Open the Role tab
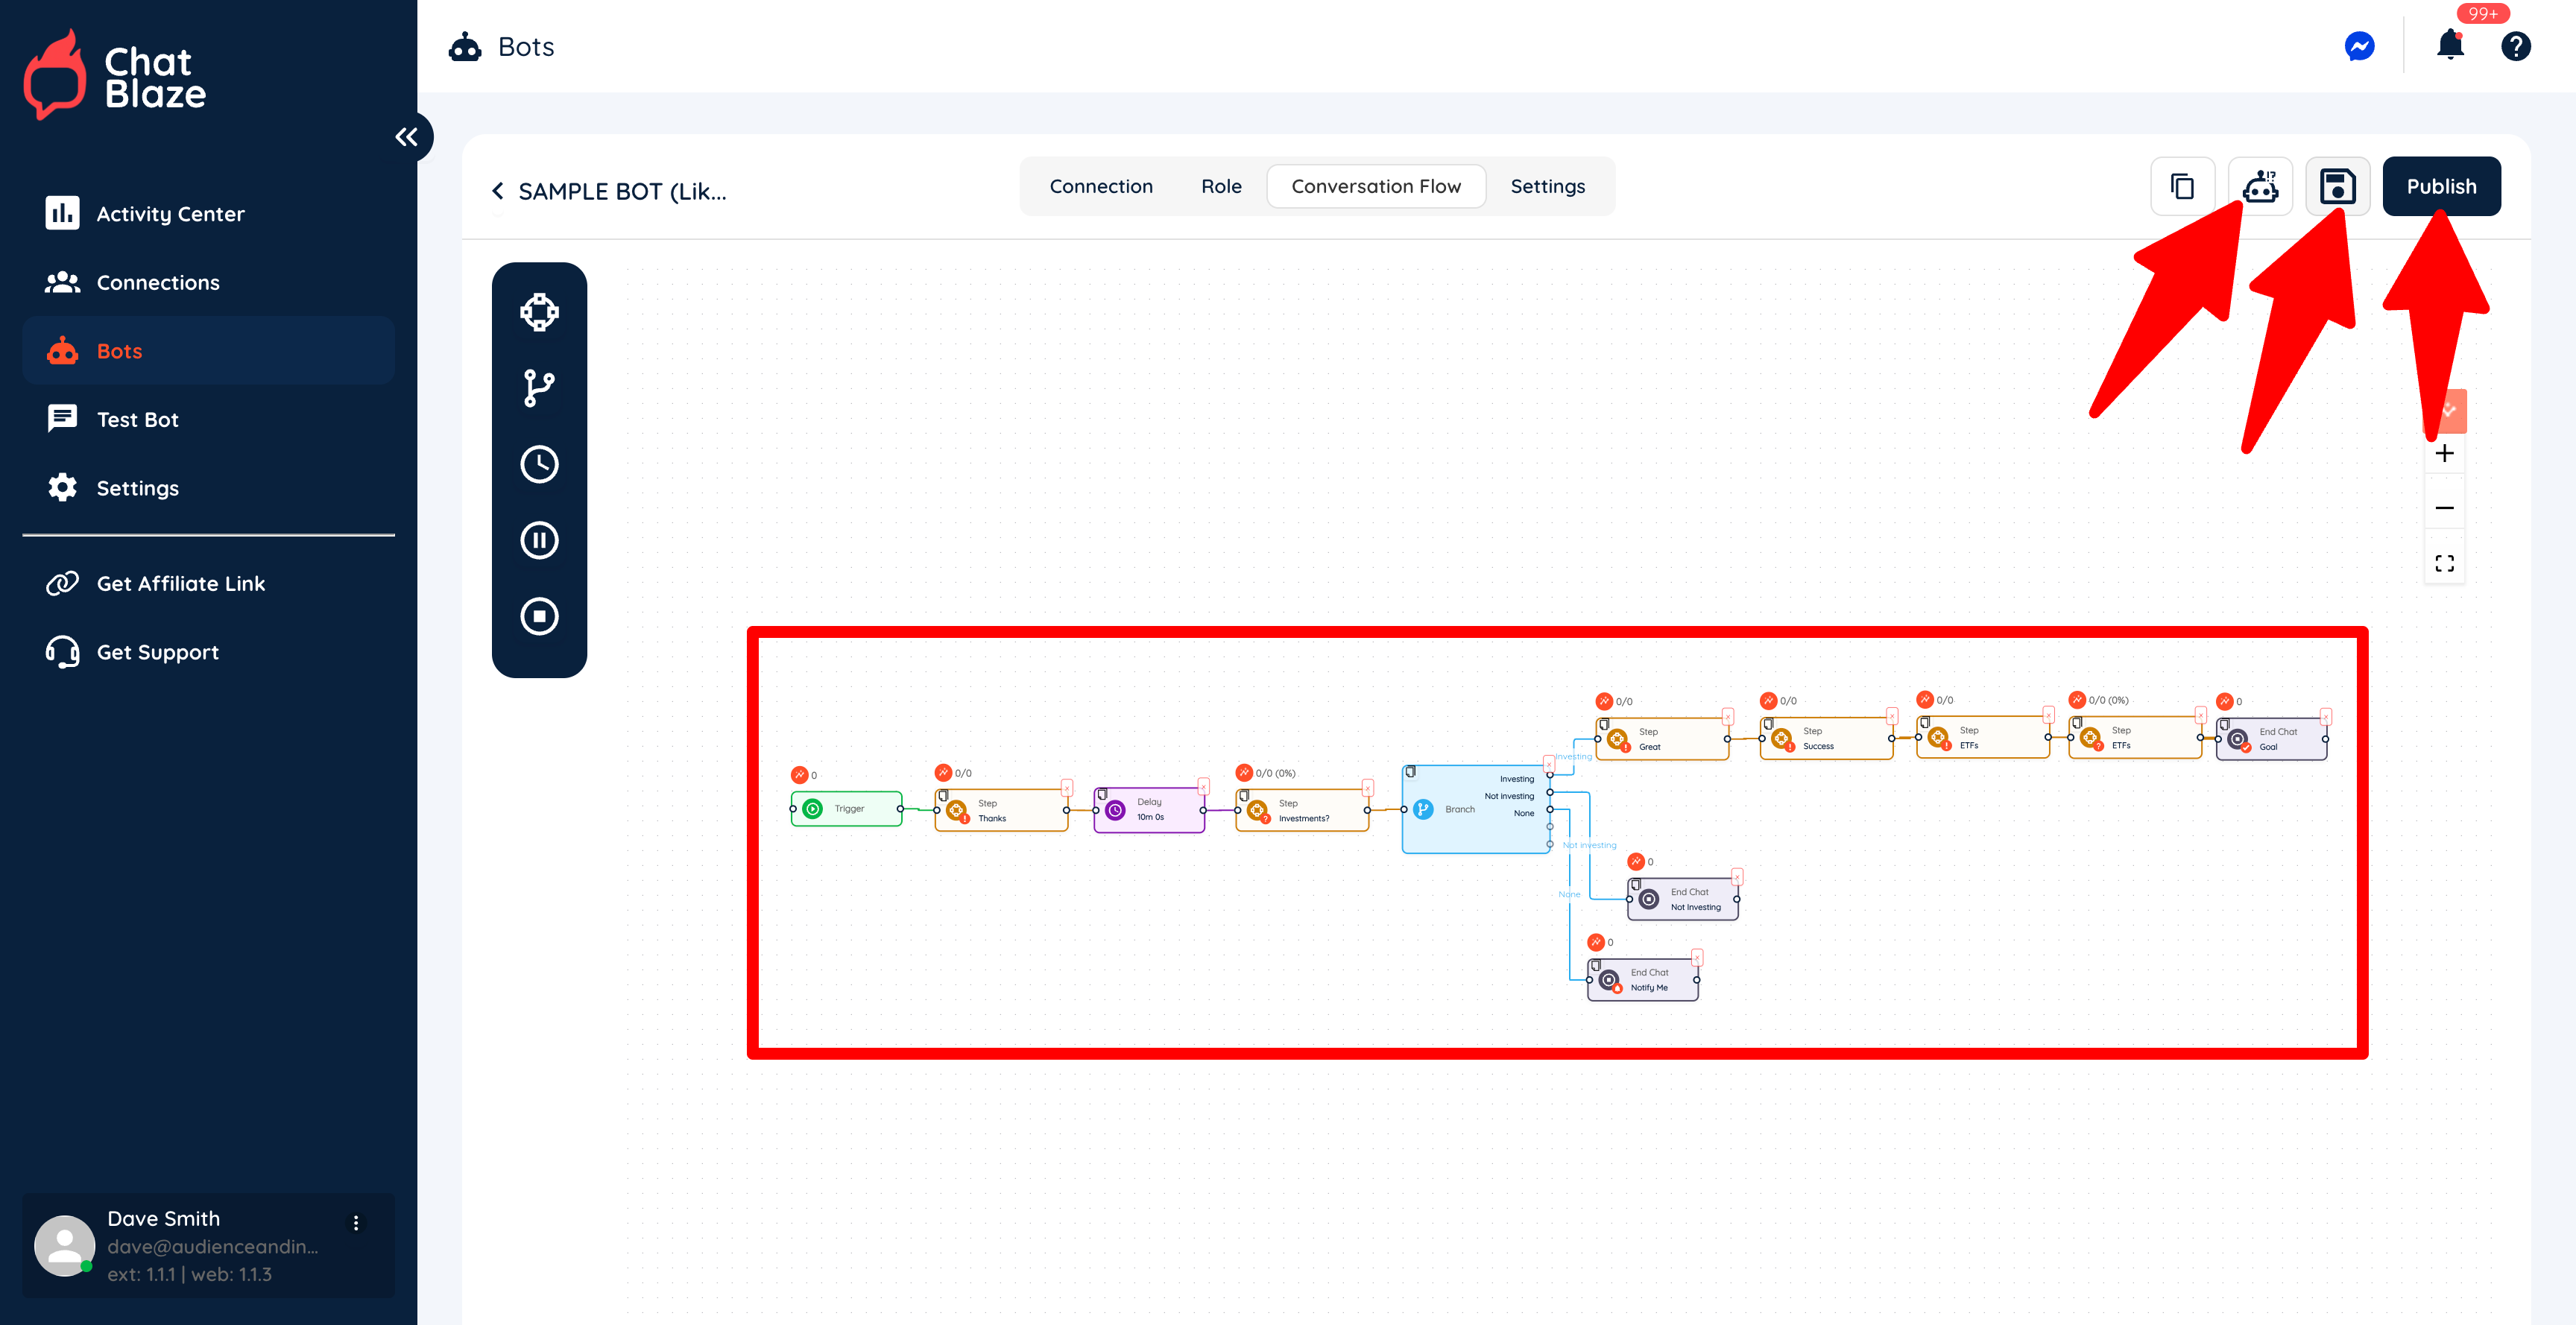 pyautogui.click(x=1221, y=186)
